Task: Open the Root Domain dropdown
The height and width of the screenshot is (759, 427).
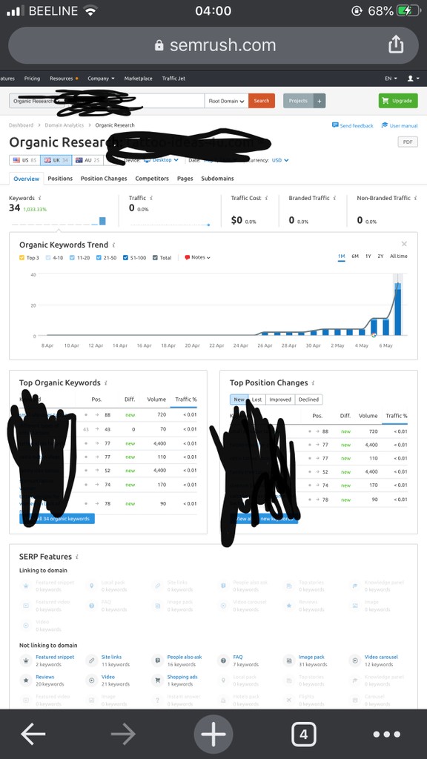Action: tap(227, 101)
